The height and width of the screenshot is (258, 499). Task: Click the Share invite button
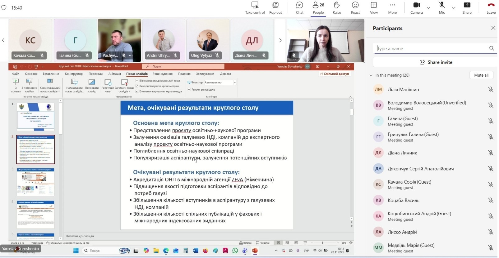pos(436,62)
